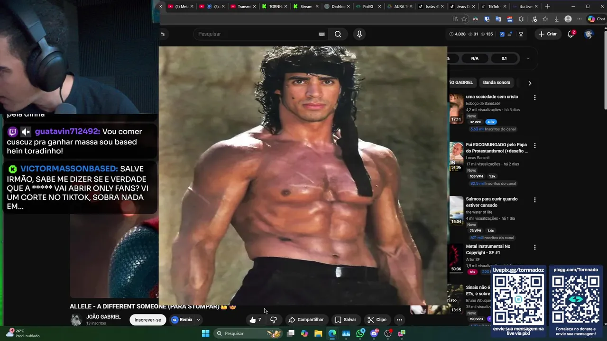
Task: Open options for 'Fui EXCOMUNGADO pelo Papa' video
Action: [x=535, y=146]
